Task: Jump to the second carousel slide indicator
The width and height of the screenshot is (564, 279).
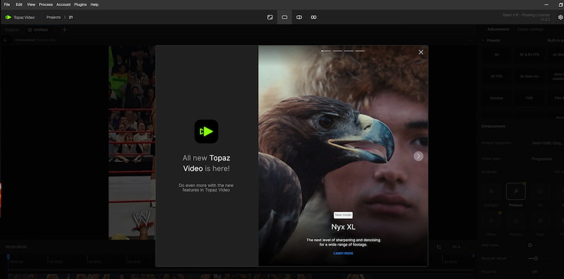Action: [337, 50]
